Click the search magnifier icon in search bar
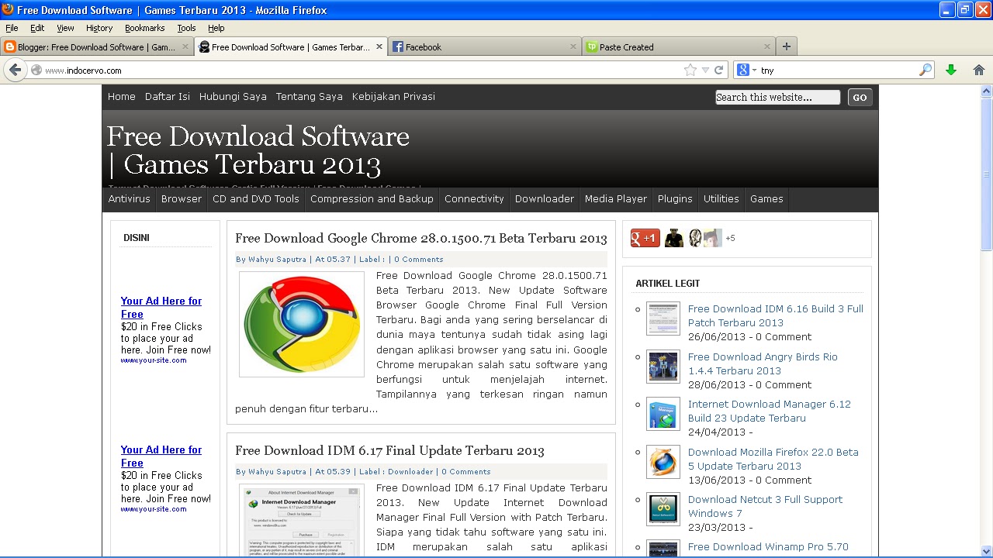This screenshot has height=558, width=993. coord(926,70)
